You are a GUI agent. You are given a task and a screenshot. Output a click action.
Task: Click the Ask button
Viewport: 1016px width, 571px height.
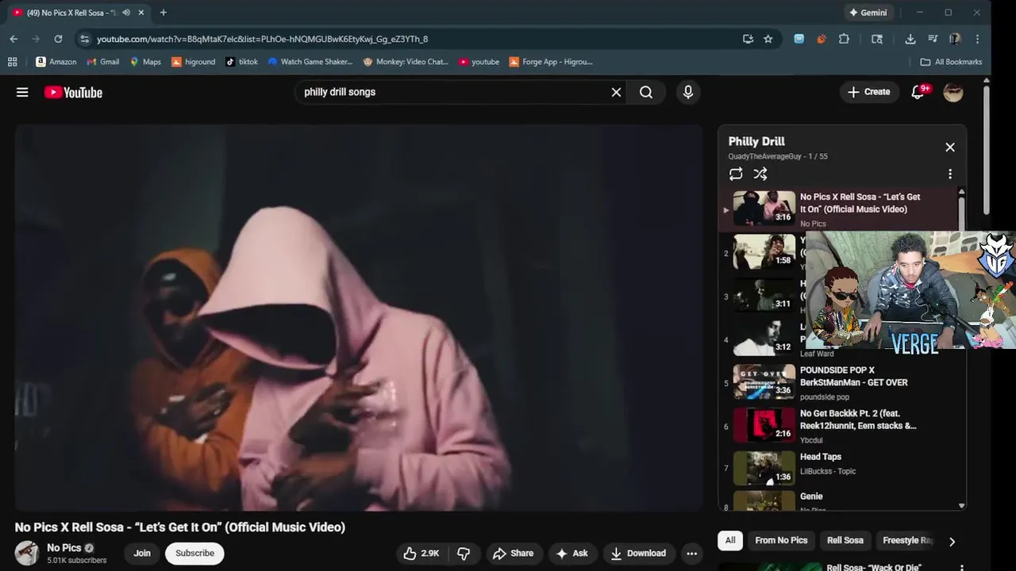(572, 554)
